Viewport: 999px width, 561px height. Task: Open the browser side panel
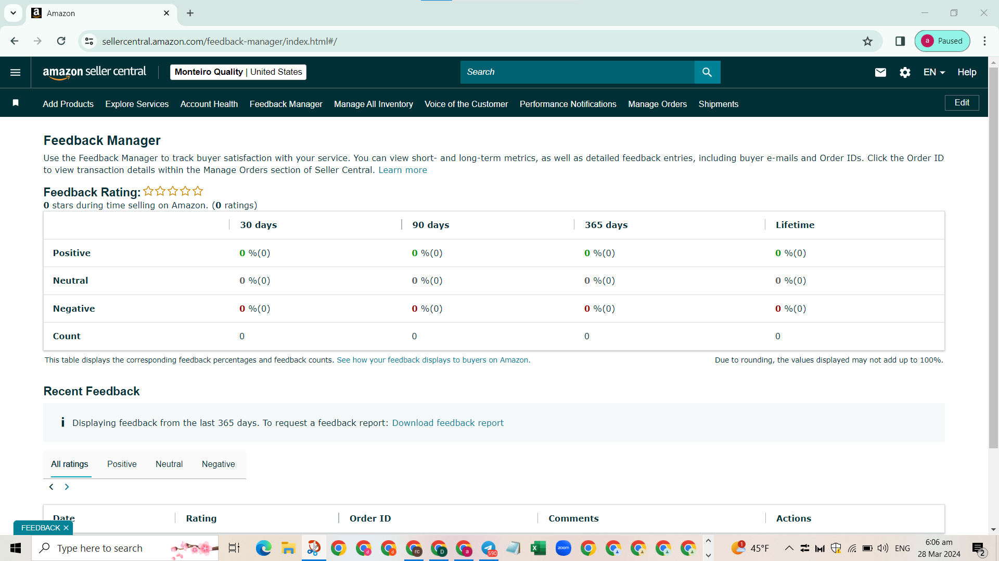(x=900, y=41)
